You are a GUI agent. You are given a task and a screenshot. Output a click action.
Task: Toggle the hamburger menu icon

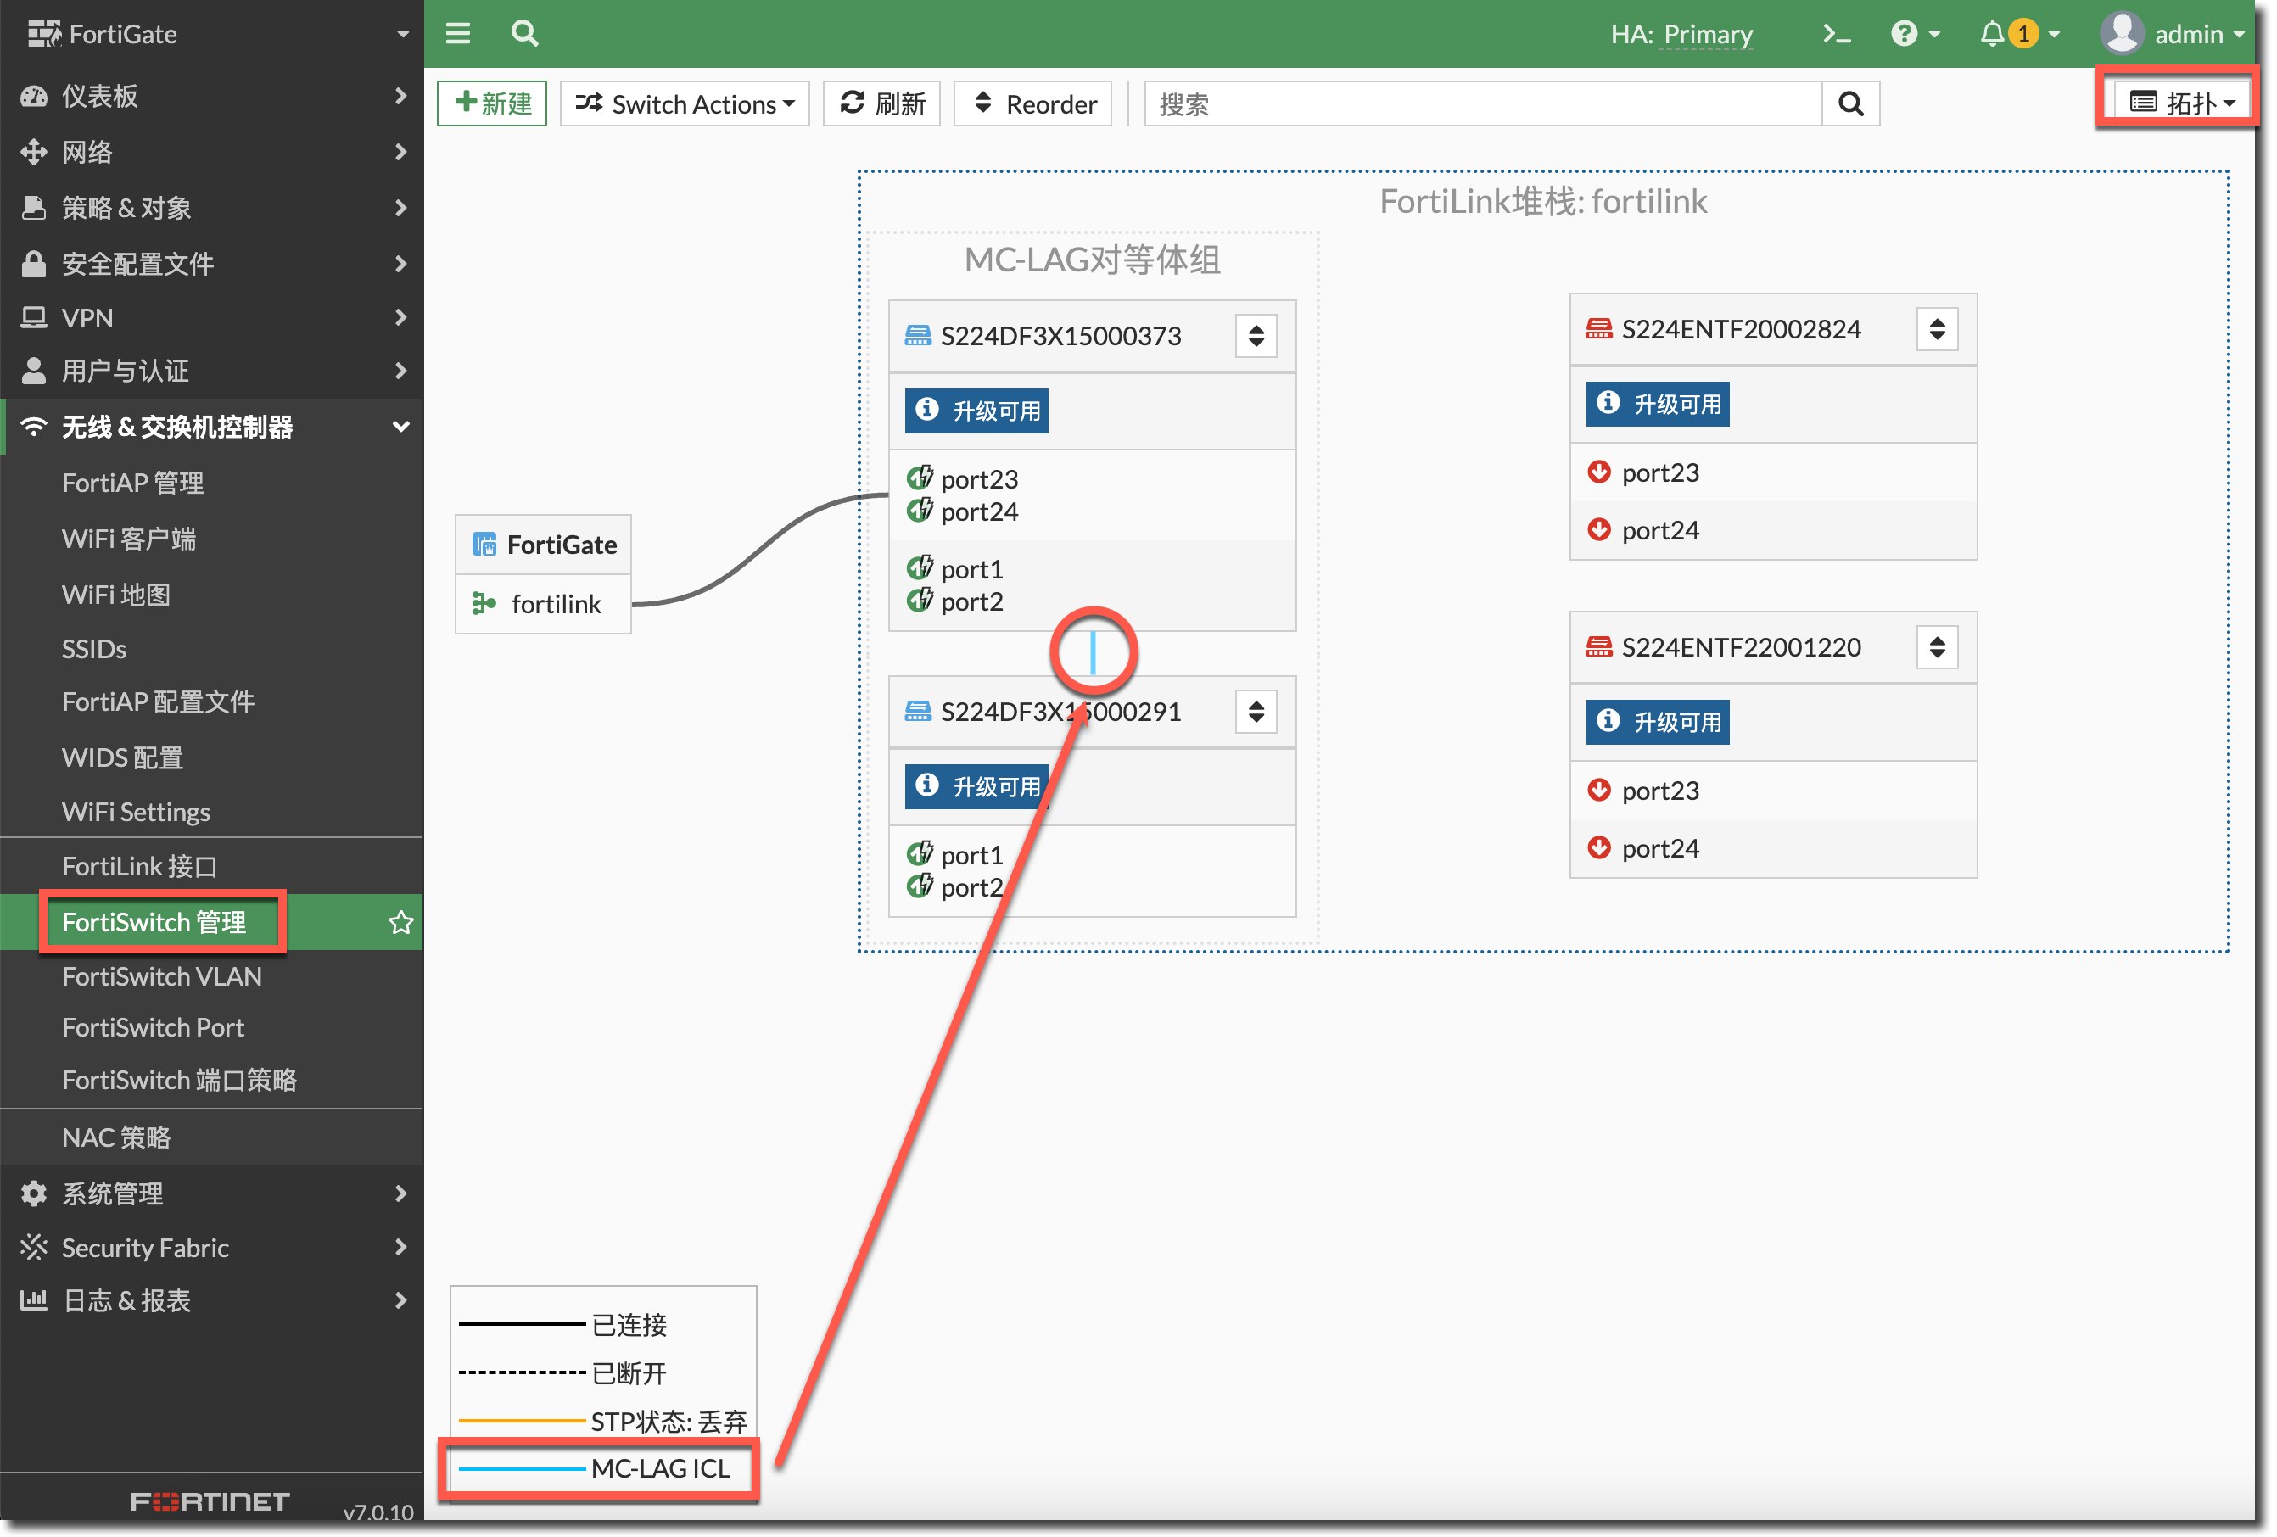pos(457,34)
